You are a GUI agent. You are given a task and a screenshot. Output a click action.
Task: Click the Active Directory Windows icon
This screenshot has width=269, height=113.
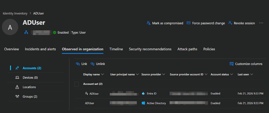coord(143,103)
